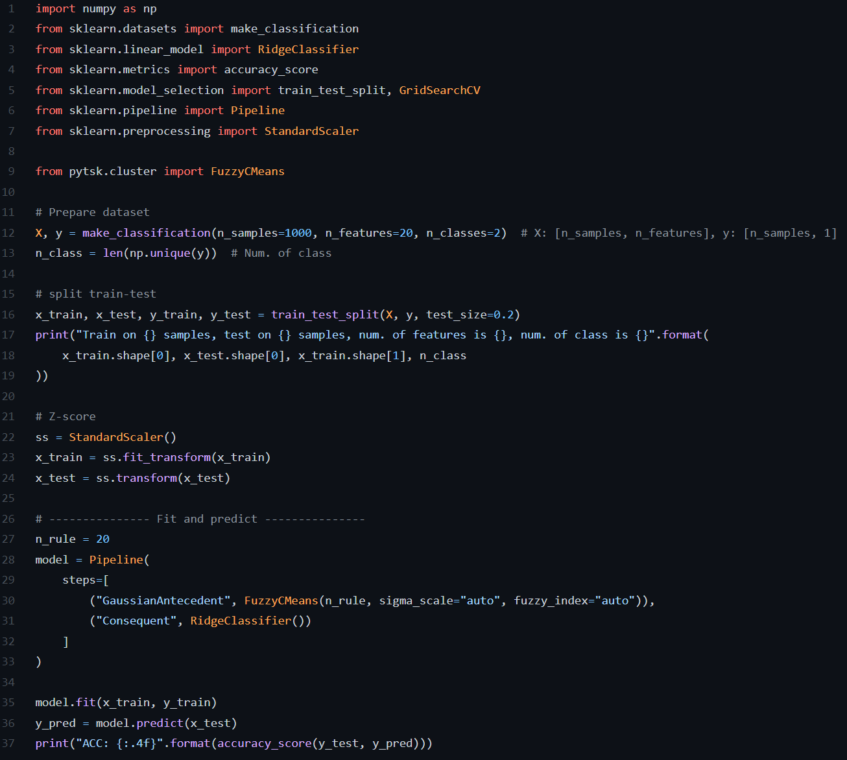Click line number 12 in the gutter

point(8,233)
